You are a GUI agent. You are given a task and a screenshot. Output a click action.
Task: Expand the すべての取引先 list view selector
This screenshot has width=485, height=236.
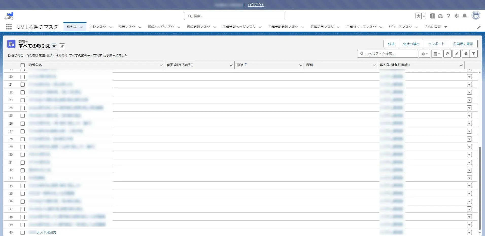(x=54, y=46)
